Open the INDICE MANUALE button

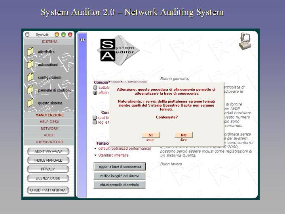click(x=48, y=160)
